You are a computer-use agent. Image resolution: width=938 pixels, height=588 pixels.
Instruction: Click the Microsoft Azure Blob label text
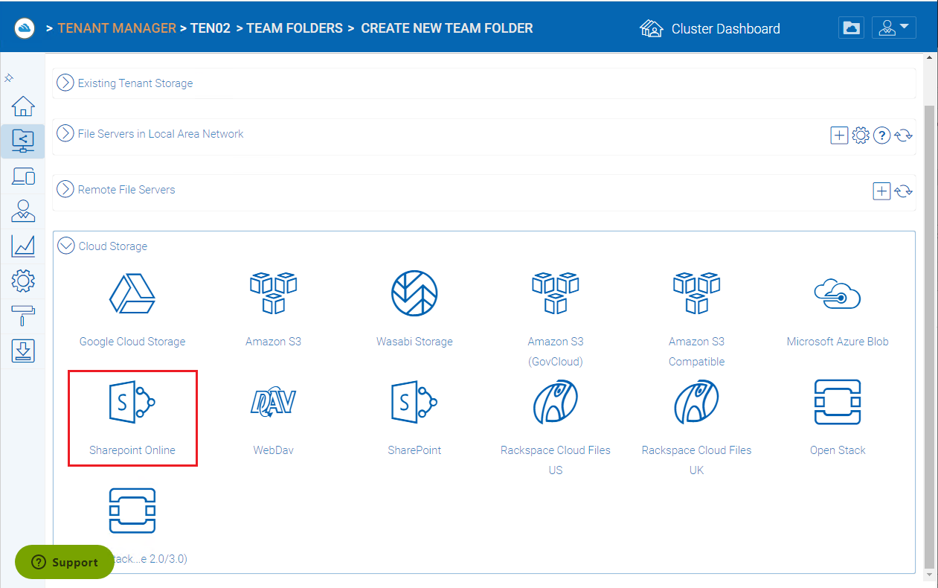pyautogui.click(x=838, y=342)
